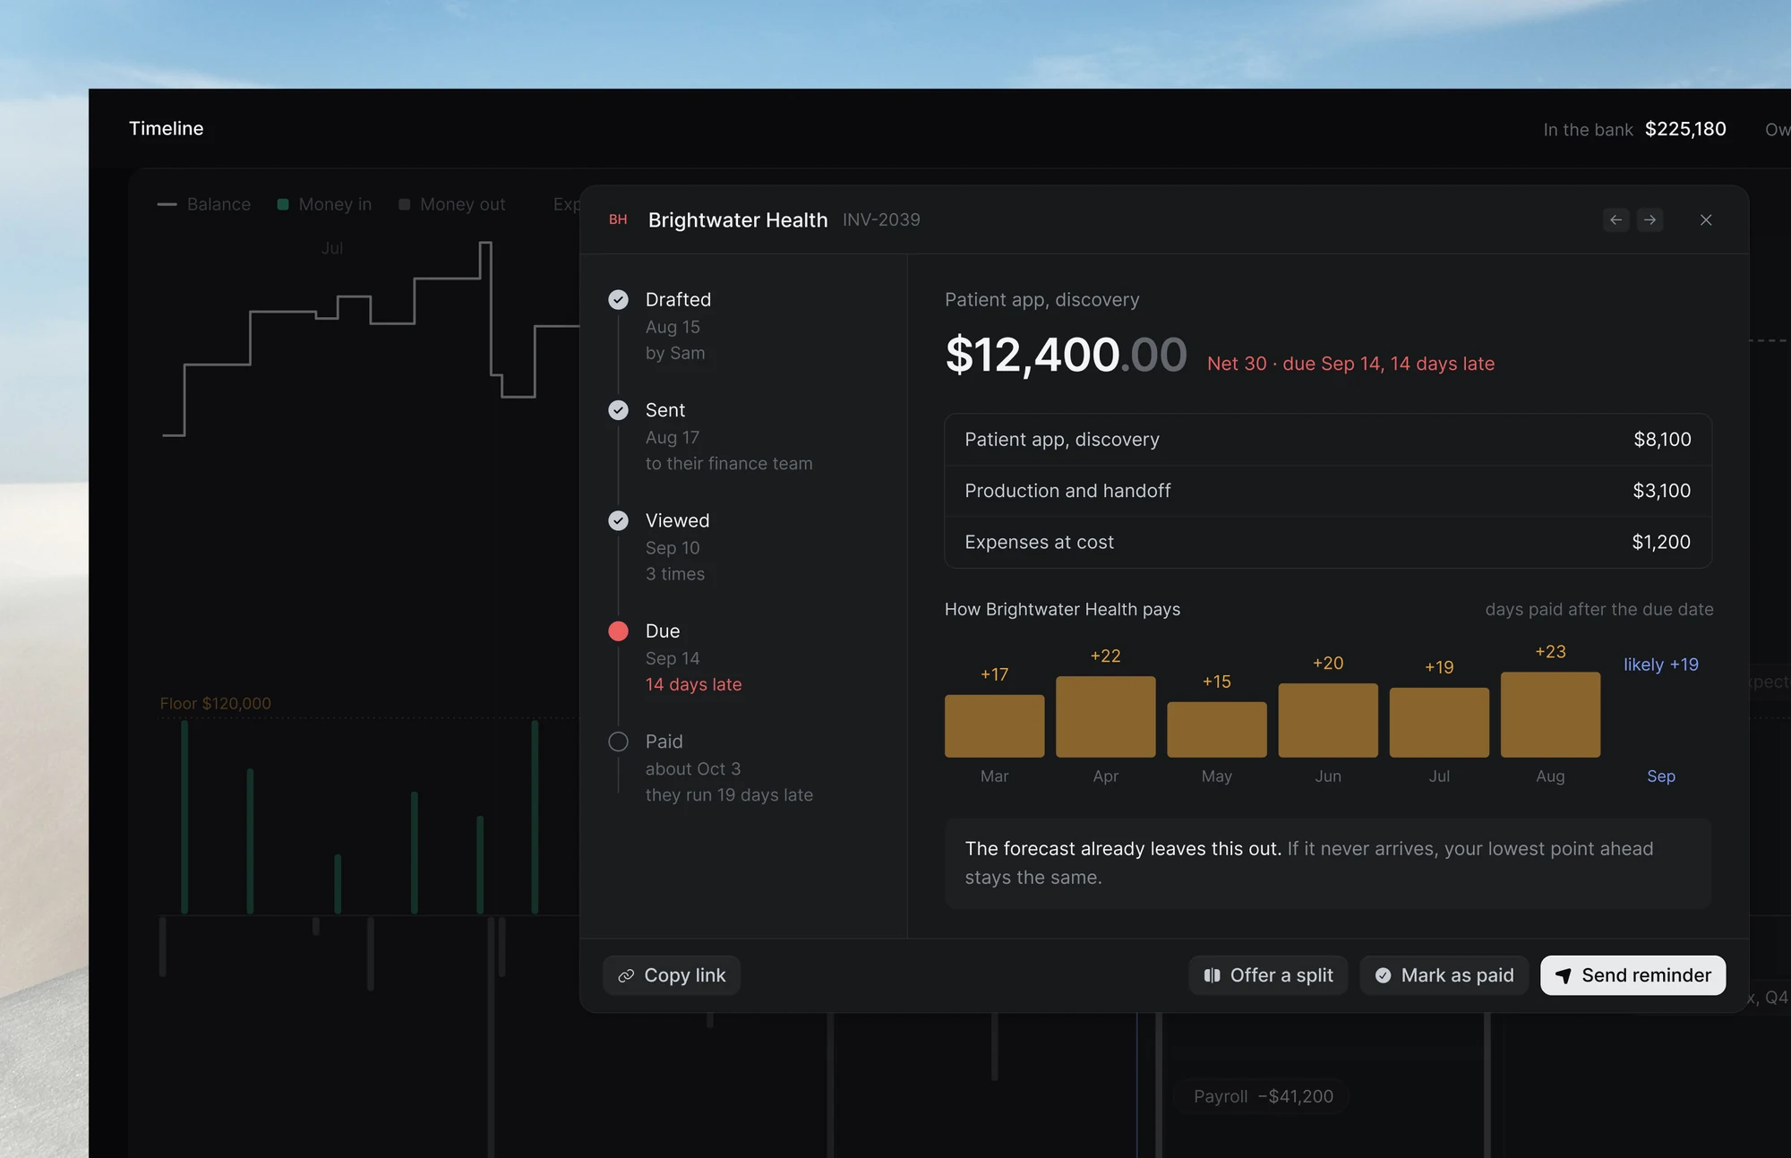The width and height of the screenshot is (1791, 1158).
Task: Click the Floor $120,000 label
Action: [x=215, y=703]
